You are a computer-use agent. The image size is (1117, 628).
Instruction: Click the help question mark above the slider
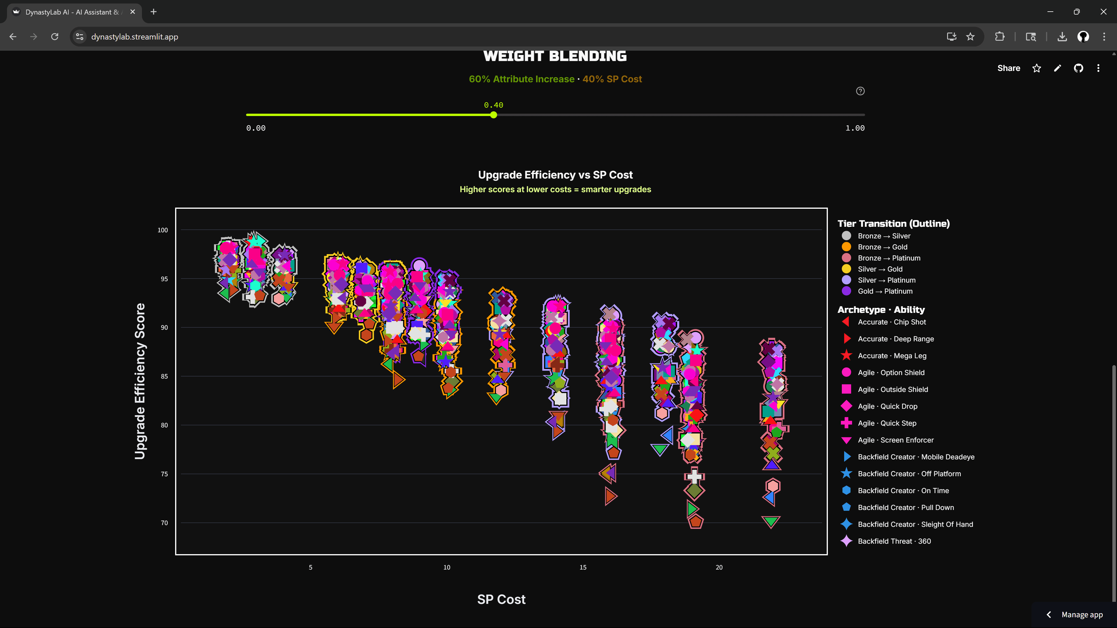[x=860, y=91]
